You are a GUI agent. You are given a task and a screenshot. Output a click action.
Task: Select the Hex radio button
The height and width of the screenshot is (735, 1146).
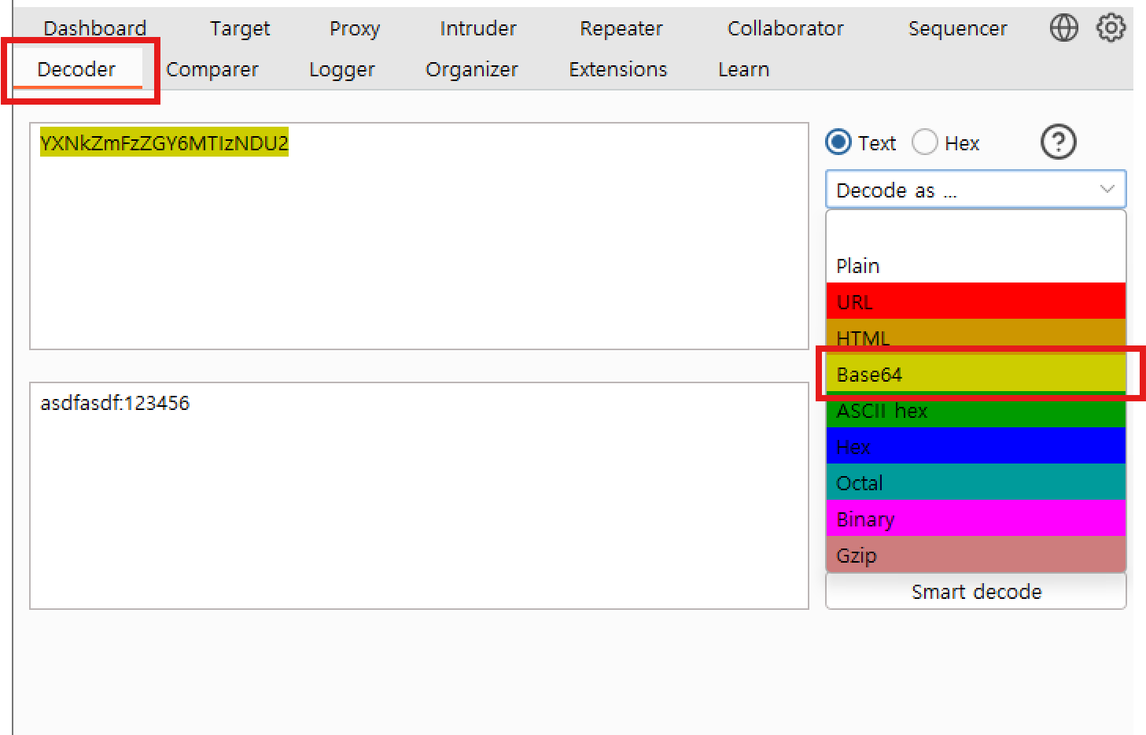[x=925, y=142]
